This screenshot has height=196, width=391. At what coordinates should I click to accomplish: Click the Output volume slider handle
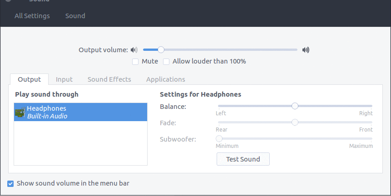(161, 50)
